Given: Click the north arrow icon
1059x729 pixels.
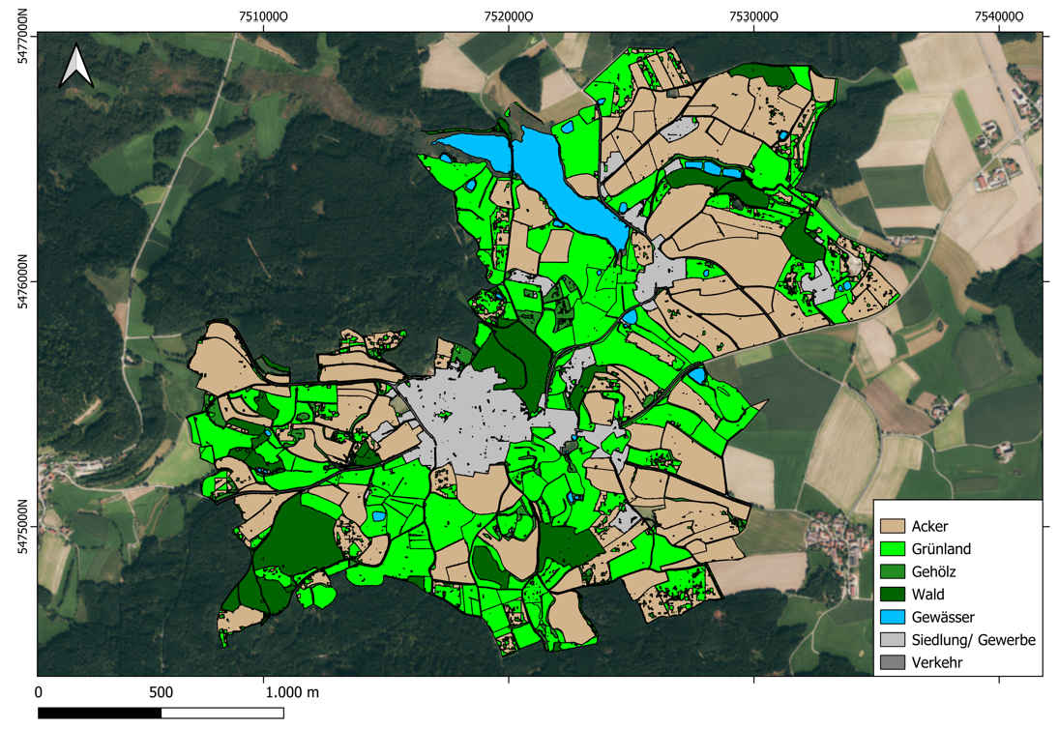Looking at the screenshot, I should click(x=76, y=67).
